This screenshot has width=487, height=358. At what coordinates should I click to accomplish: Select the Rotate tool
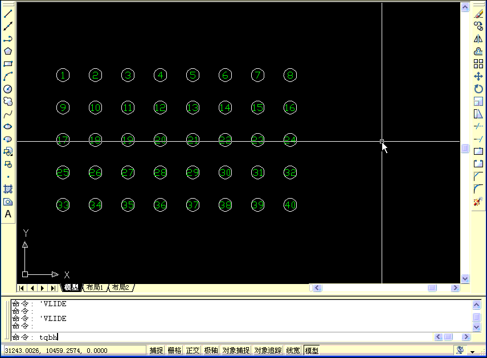point(478,89)
